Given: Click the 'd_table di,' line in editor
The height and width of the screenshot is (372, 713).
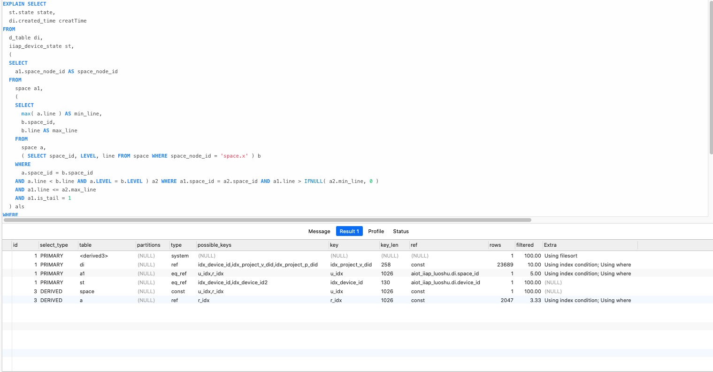Looking at the screenshot, I should 26,38.
